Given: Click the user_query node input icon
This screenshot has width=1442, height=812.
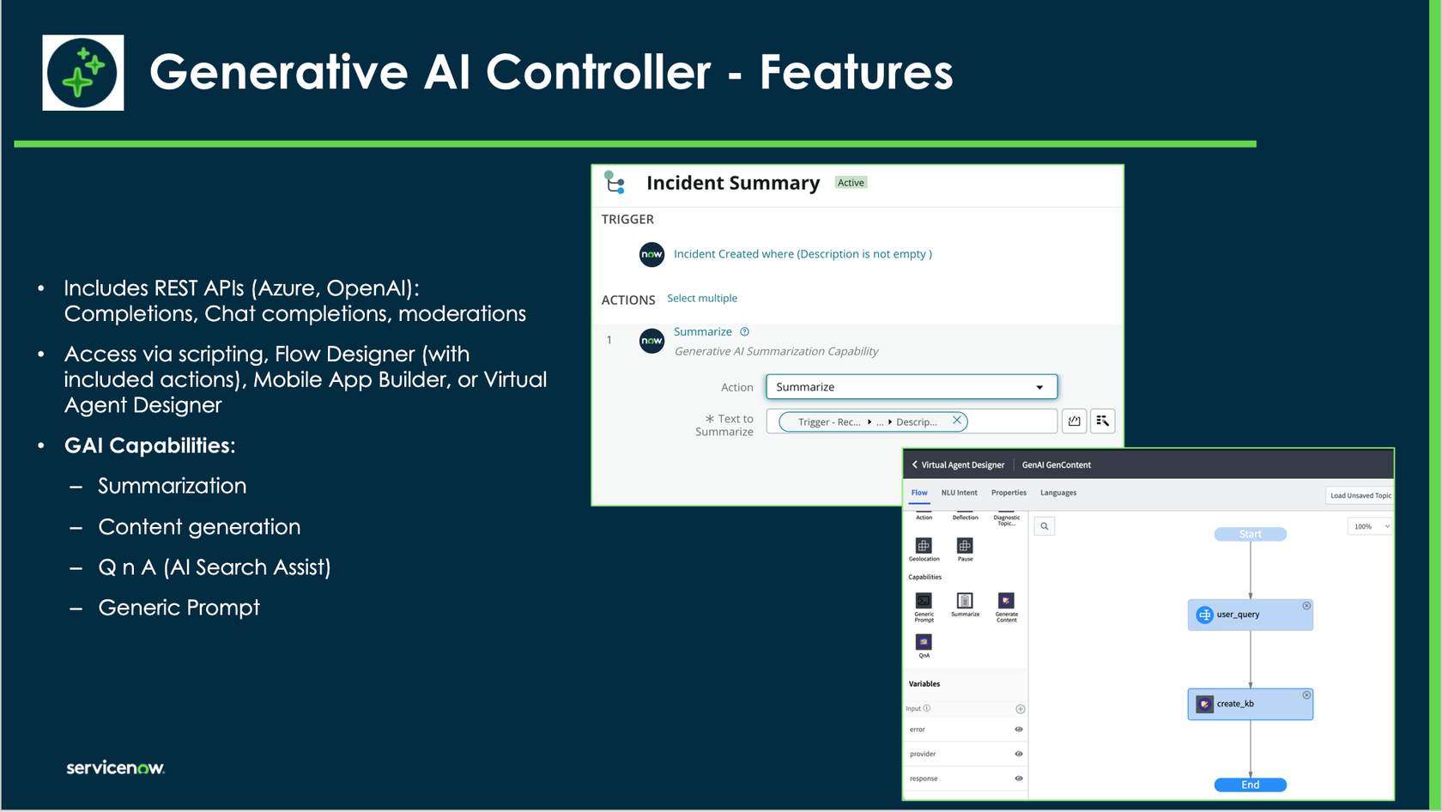Looking at the screenshot, I should [x=1205, y=615].
